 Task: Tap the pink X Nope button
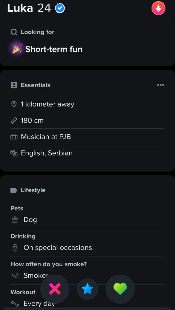[x=55, y=289]
